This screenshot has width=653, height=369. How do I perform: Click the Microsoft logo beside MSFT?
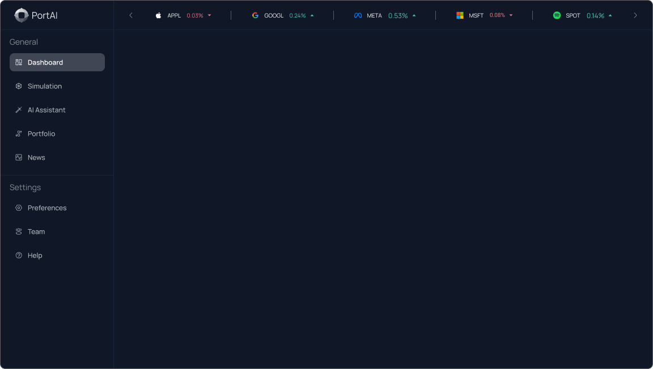tap(460, 15)
